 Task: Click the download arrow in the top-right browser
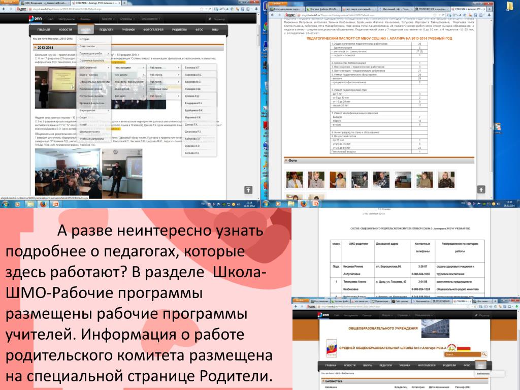[x=490, y=15]
